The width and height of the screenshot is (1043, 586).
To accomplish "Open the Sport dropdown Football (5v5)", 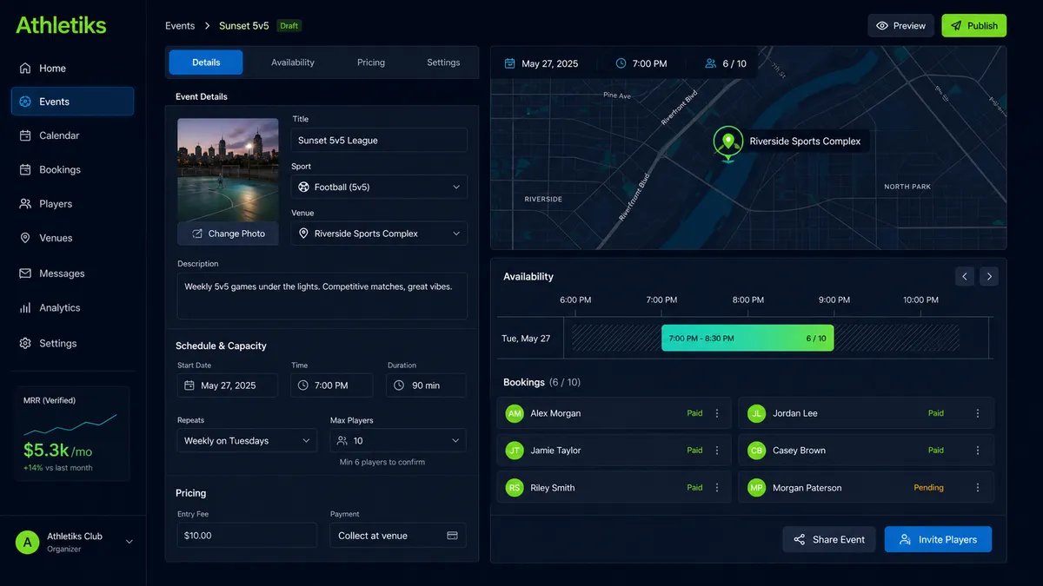I will (x=379, y=187).
